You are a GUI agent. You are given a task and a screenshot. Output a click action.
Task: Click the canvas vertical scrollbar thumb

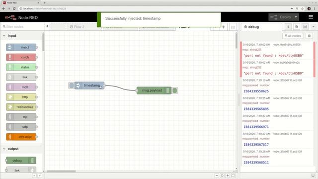pyautogui.click(x=237, y=41)
